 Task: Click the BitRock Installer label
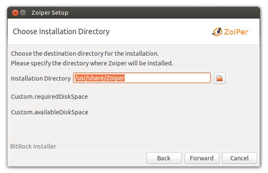(x=33, y=146)
